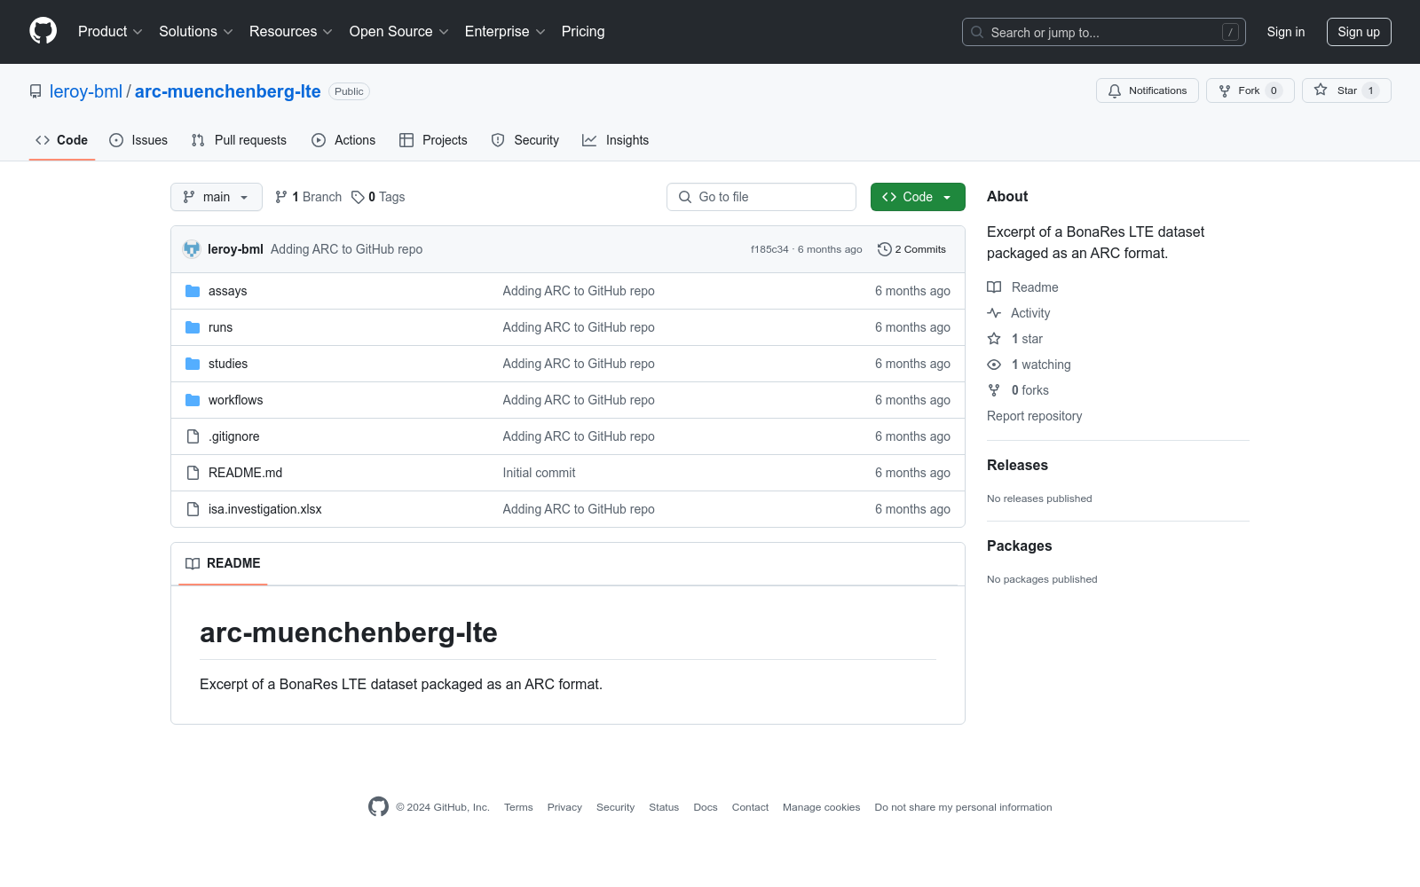Image resolution: width=1420 pixels, height=887 pixels.
Task: Switch to the Issues tab
Action: coord(138,140)
